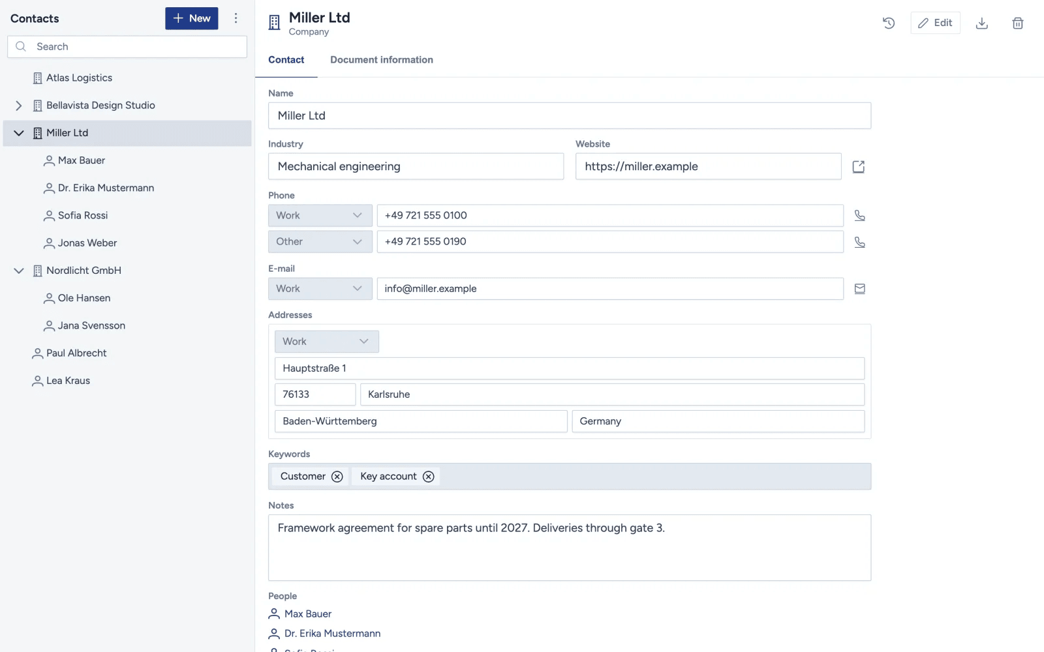The image size is (1044, 652).
Task: Click the Baden-Württemberg state field
Action: point(421,421)
